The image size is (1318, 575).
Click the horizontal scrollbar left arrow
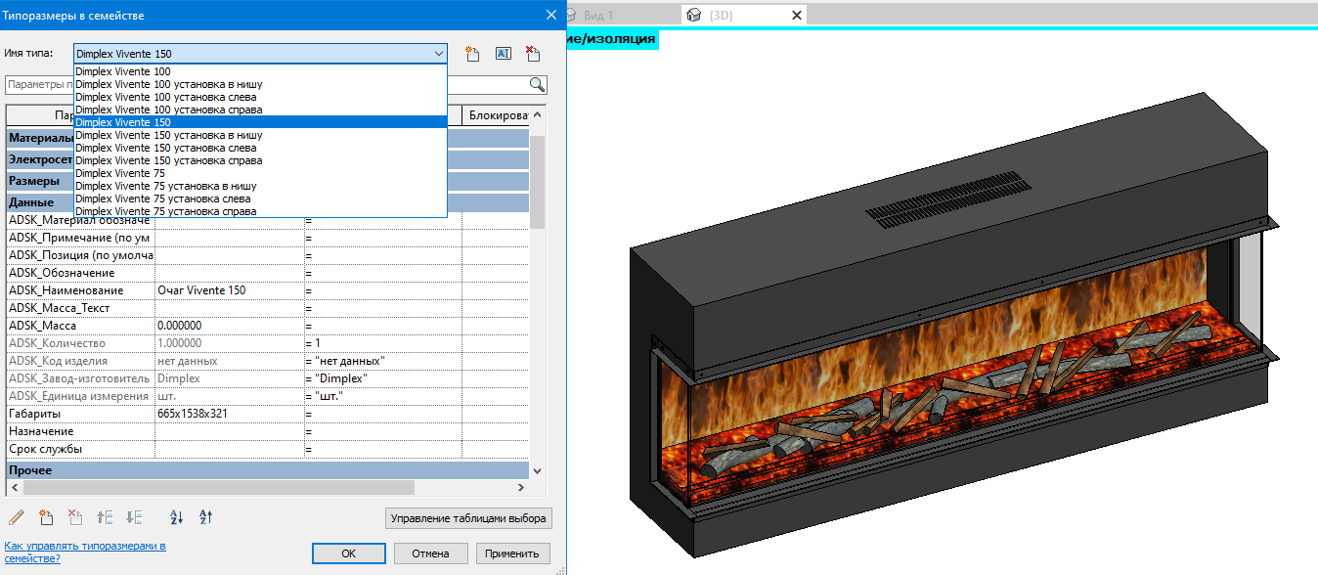(x=14, y=487)
